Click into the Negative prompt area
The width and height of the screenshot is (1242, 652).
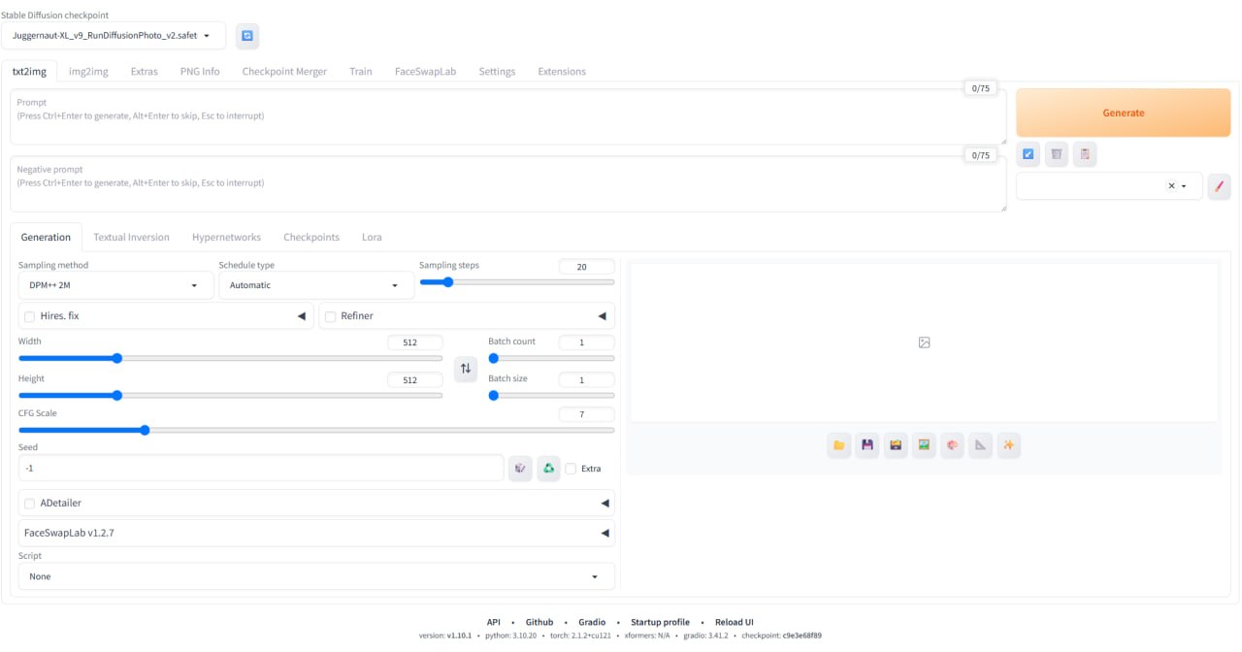508,184
